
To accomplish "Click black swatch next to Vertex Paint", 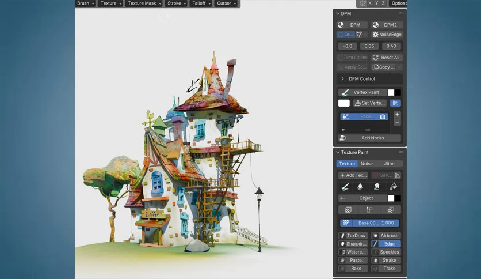I will (x=398, y=92).
